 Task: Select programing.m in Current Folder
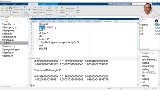(x=12, y=49)
